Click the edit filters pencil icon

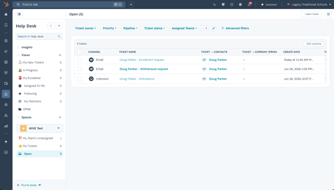tap(214, 28)
